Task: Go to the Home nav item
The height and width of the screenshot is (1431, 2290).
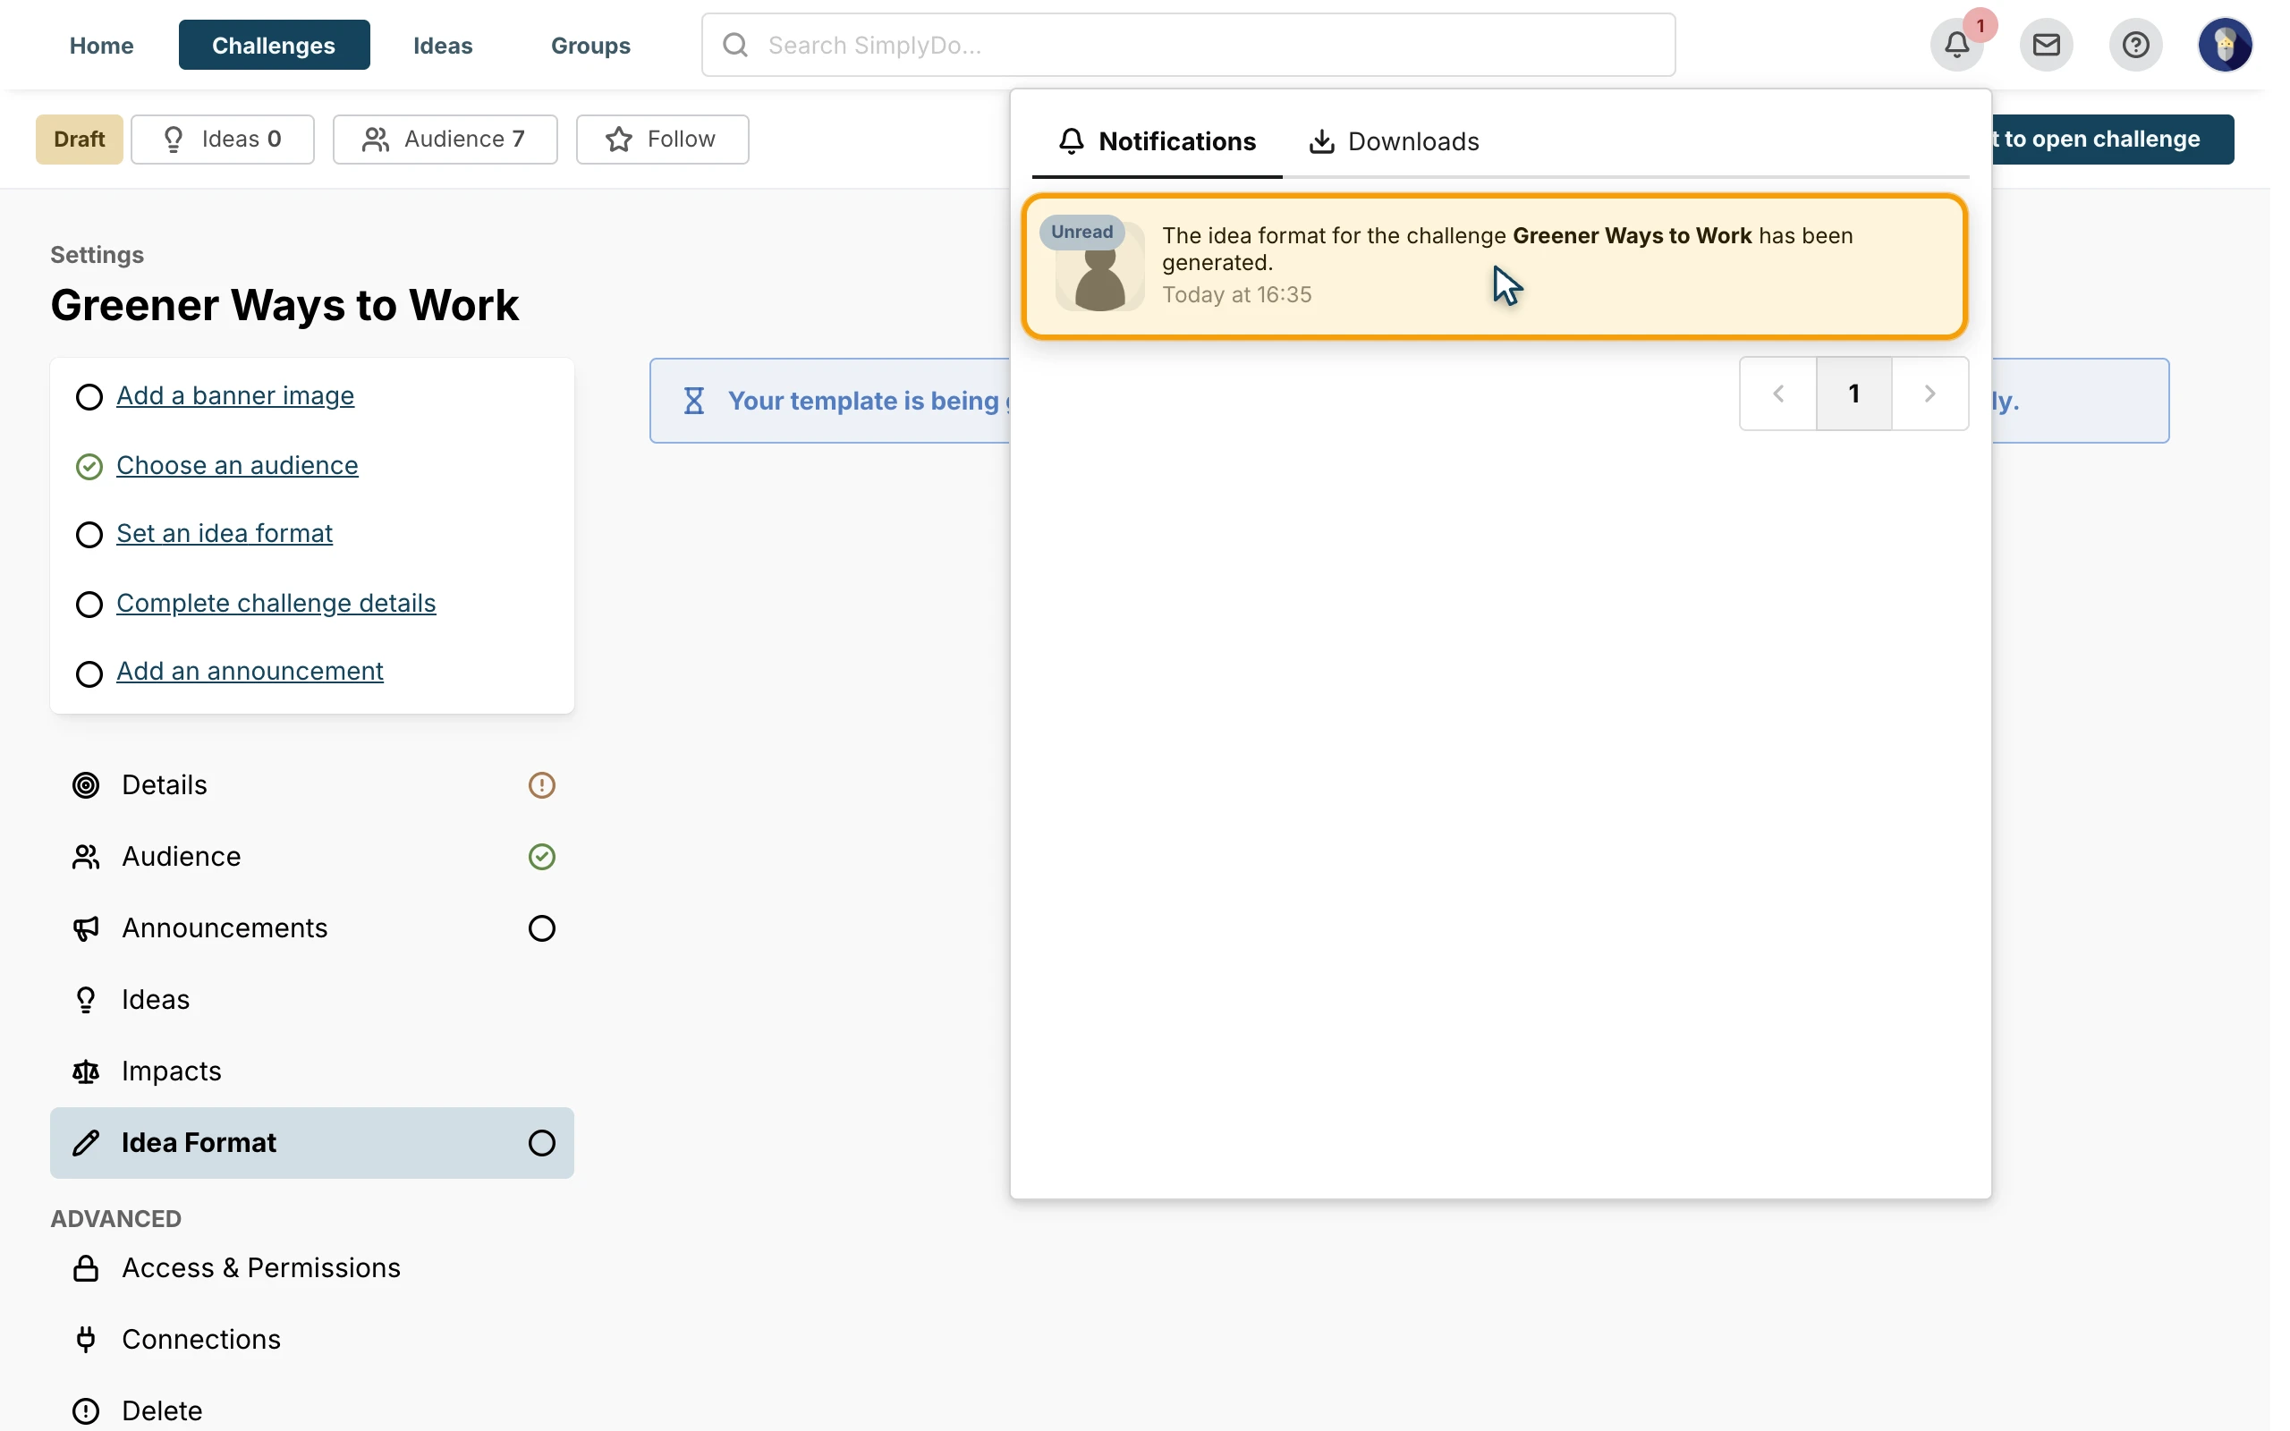Action: click(x=101, y=45)
